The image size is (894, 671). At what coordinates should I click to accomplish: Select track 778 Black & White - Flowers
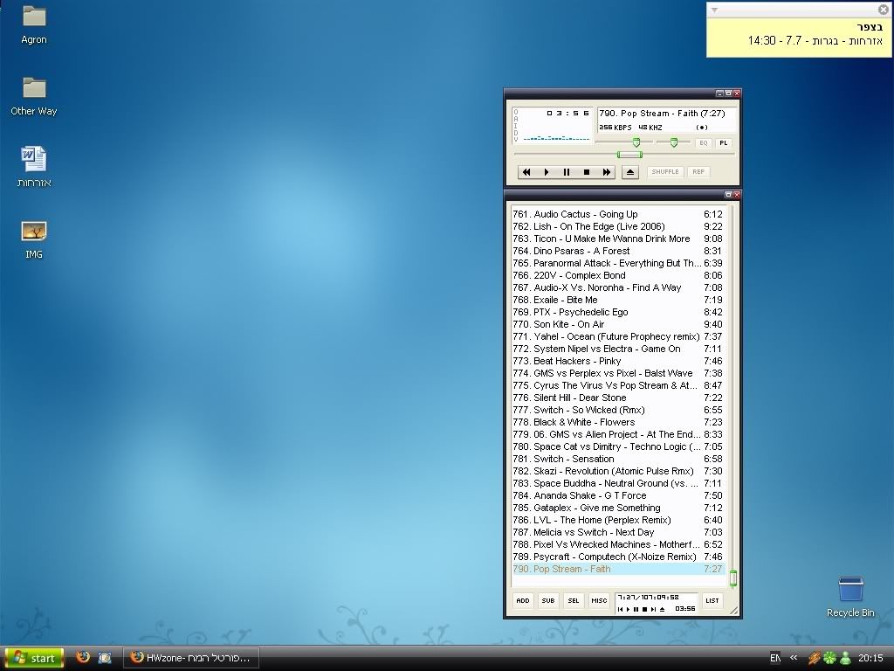click(617, 422)
